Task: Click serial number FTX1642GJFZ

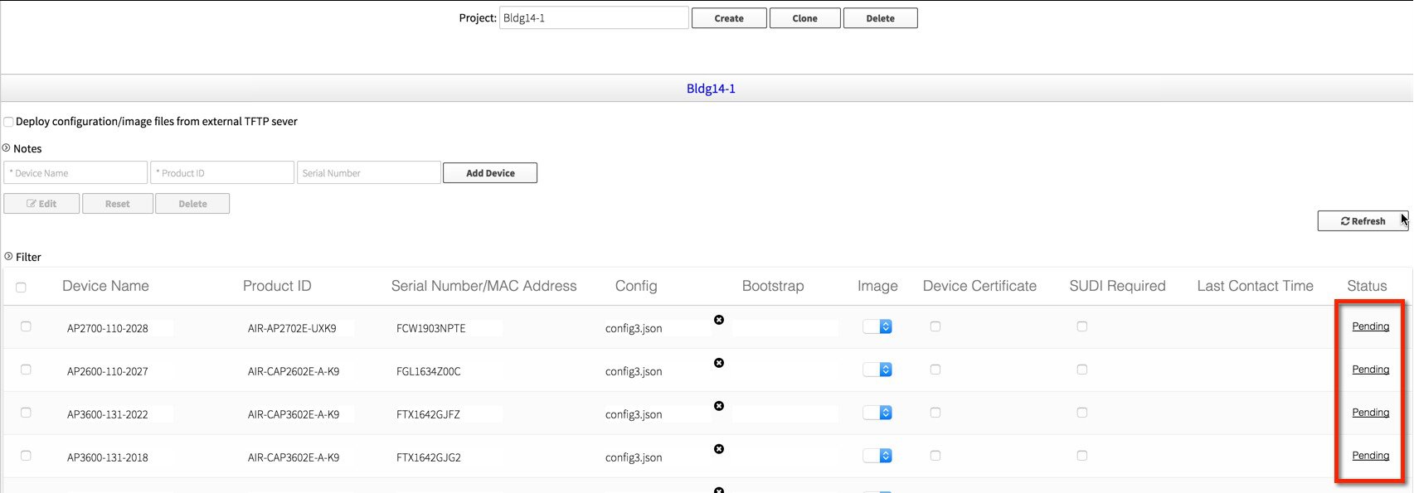Action: [x=428, y=415]
